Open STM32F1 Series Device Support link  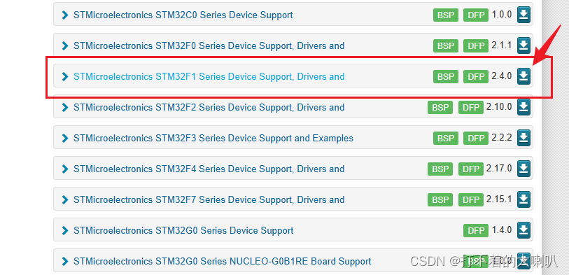tap(209, 76)
